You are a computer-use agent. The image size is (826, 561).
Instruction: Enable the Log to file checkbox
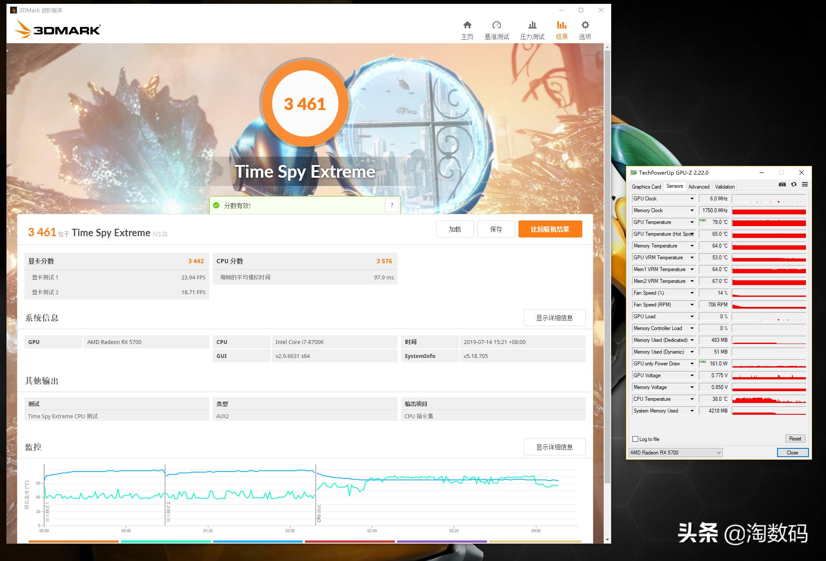636,439
